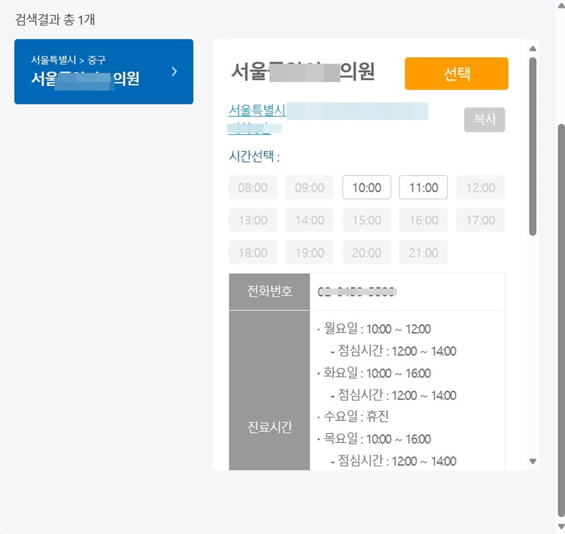Open the 서울특별시 address link
The image size is (565, 534).
tap(328, 119)
